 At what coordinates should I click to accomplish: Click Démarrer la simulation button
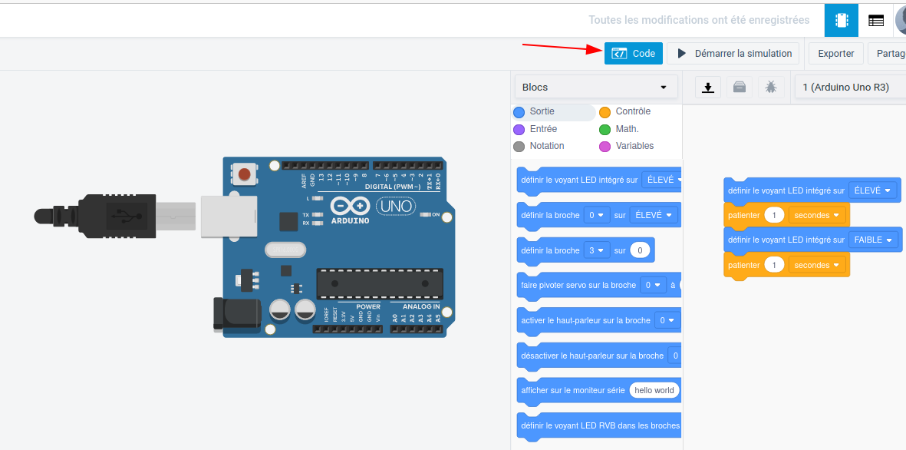733,54
